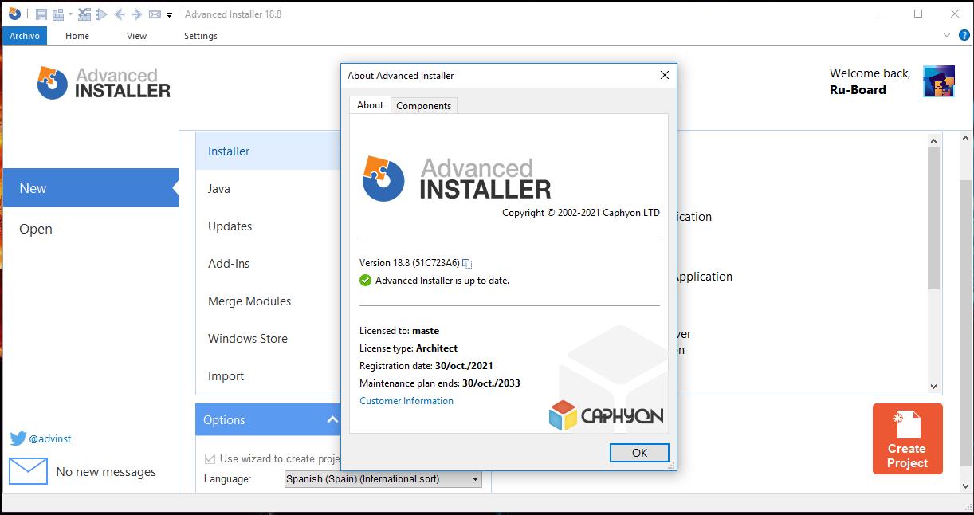This screenshot has height=515, width=974.
Task: Choose the Merge Modules category
Action: click(x=269, y=301)
